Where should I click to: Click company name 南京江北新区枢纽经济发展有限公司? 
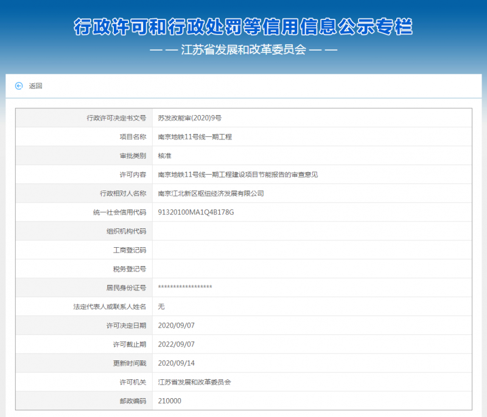pos(211,194)
